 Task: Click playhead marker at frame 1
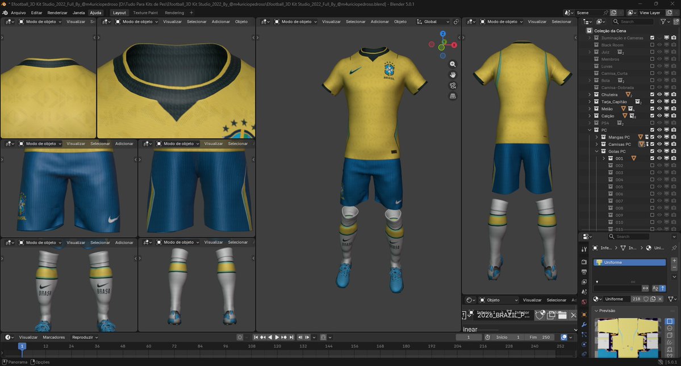(x=22, y=346)
